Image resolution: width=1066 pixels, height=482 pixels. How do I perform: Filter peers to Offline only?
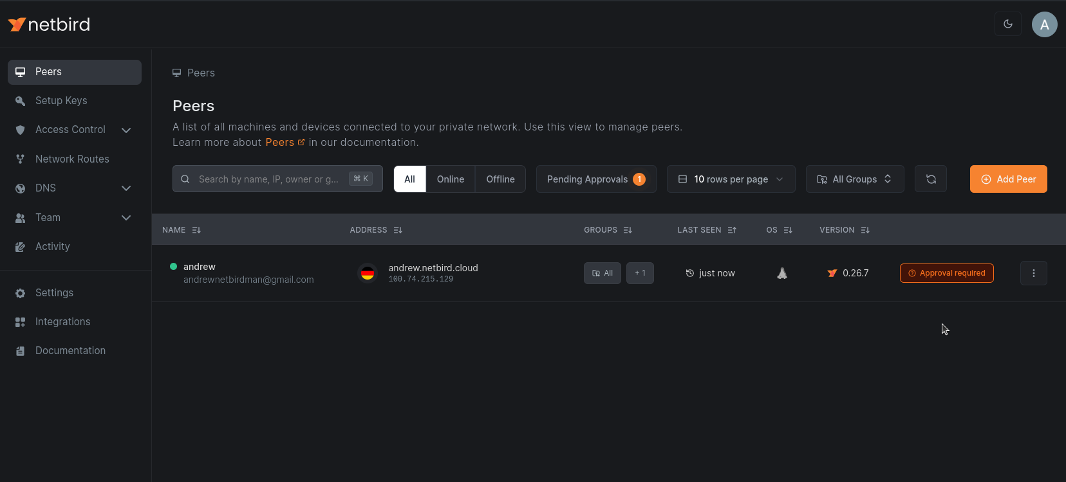[500, 179]
